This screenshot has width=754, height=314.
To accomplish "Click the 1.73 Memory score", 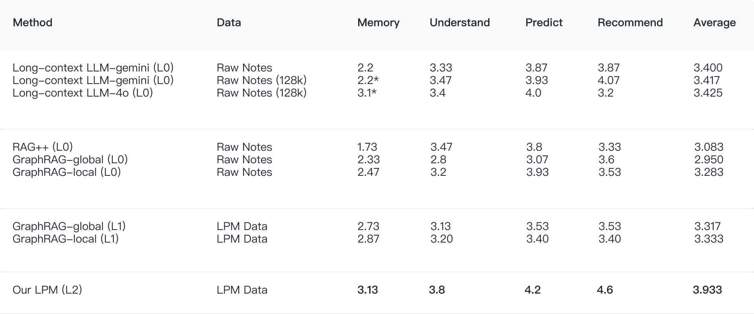I will 367,147.
